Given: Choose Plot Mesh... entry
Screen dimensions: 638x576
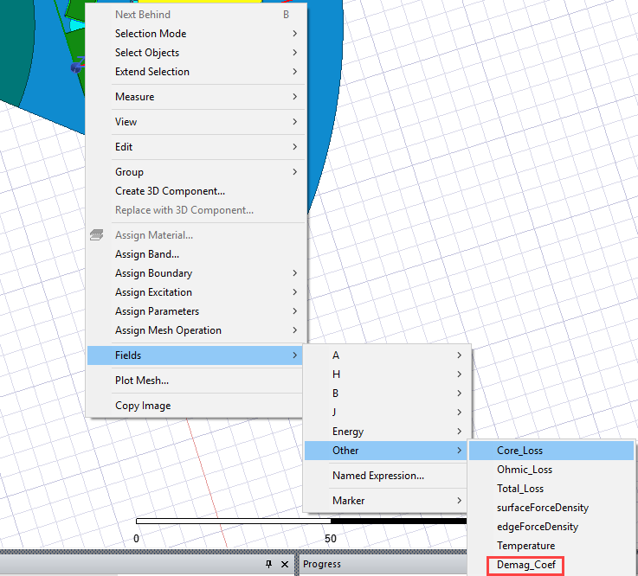Looking at the screenshot, I should pos(196,381).
